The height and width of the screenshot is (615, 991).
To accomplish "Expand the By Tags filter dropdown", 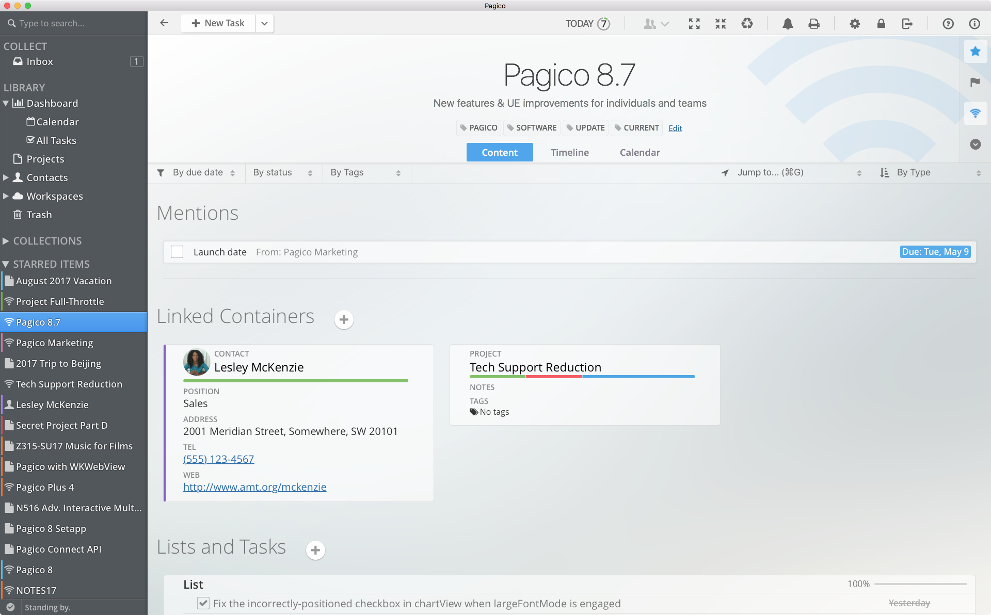I will click(x=361, y=172).
